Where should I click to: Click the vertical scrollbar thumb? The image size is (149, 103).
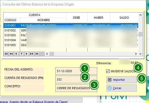coord(140,34)
